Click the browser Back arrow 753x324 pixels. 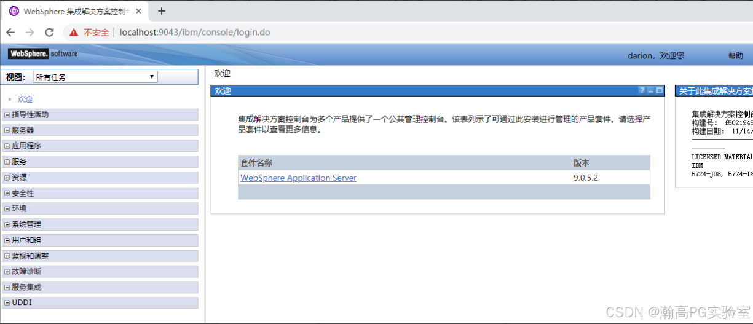point(10,33)
